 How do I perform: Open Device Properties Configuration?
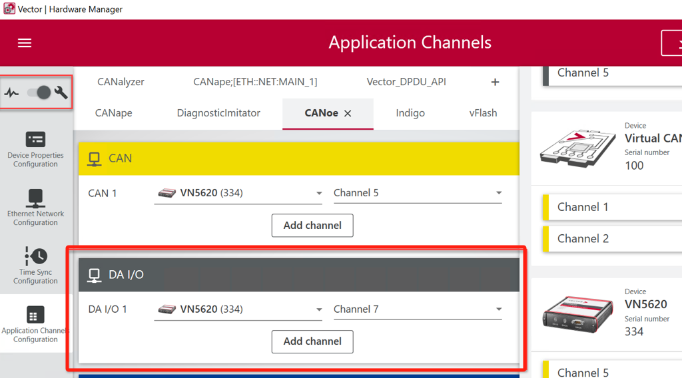pos(35,150)
